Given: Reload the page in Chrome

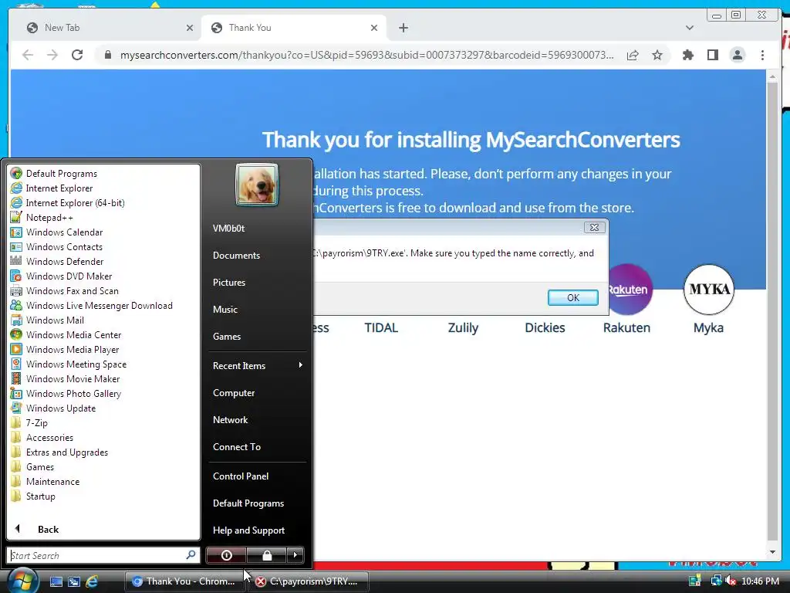Looking at the screenshot, I should coord(77,55).
